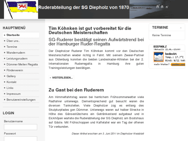Open article title Tim Köhnken ist gut vorbereitet
Viewport: 188px width, 141px height.
click(90, 31)
